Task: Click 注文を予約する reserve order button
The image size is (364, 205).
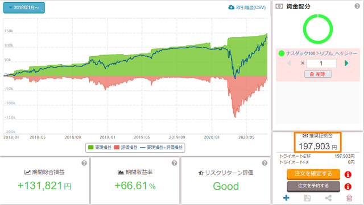Action: coord(313,186)
